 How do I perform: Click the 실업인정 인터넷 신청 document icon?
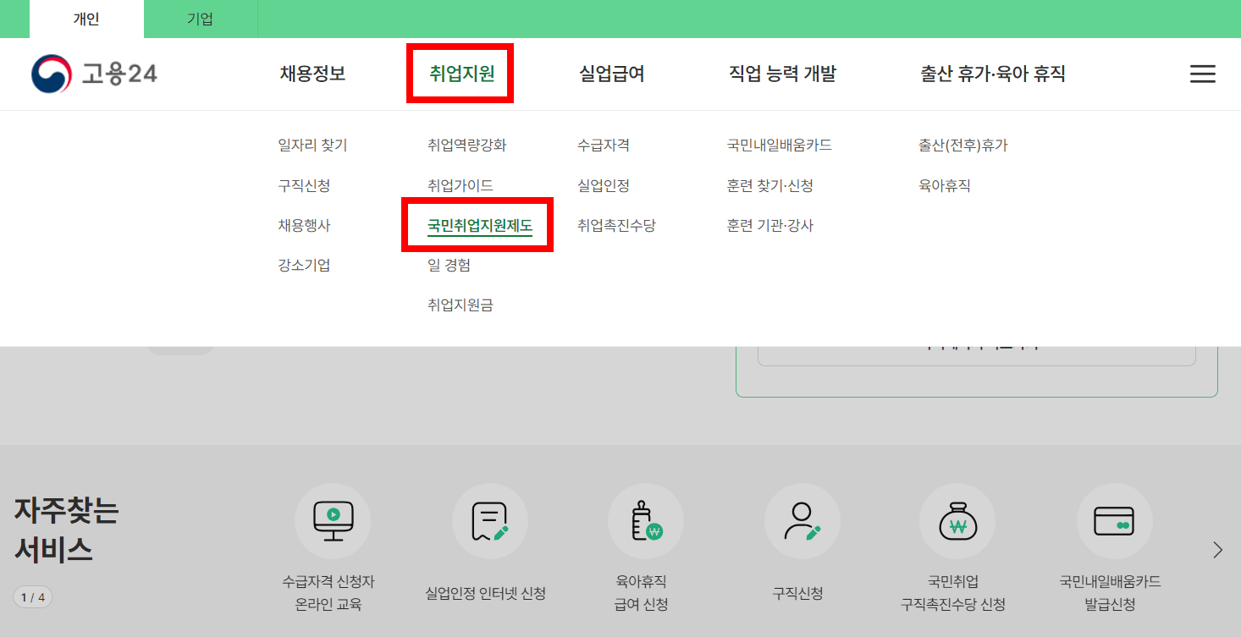tap(489, 521)
